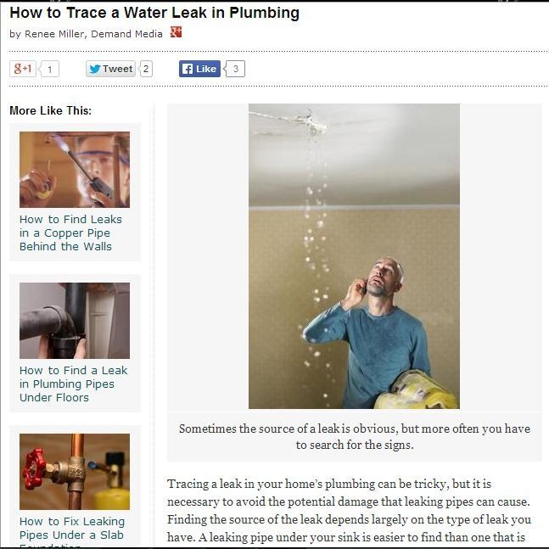Image resolution: width=549 pixels, height=549 pixels.
Task: Open the red valve pipe thumbnail
Action: (75, 472)
